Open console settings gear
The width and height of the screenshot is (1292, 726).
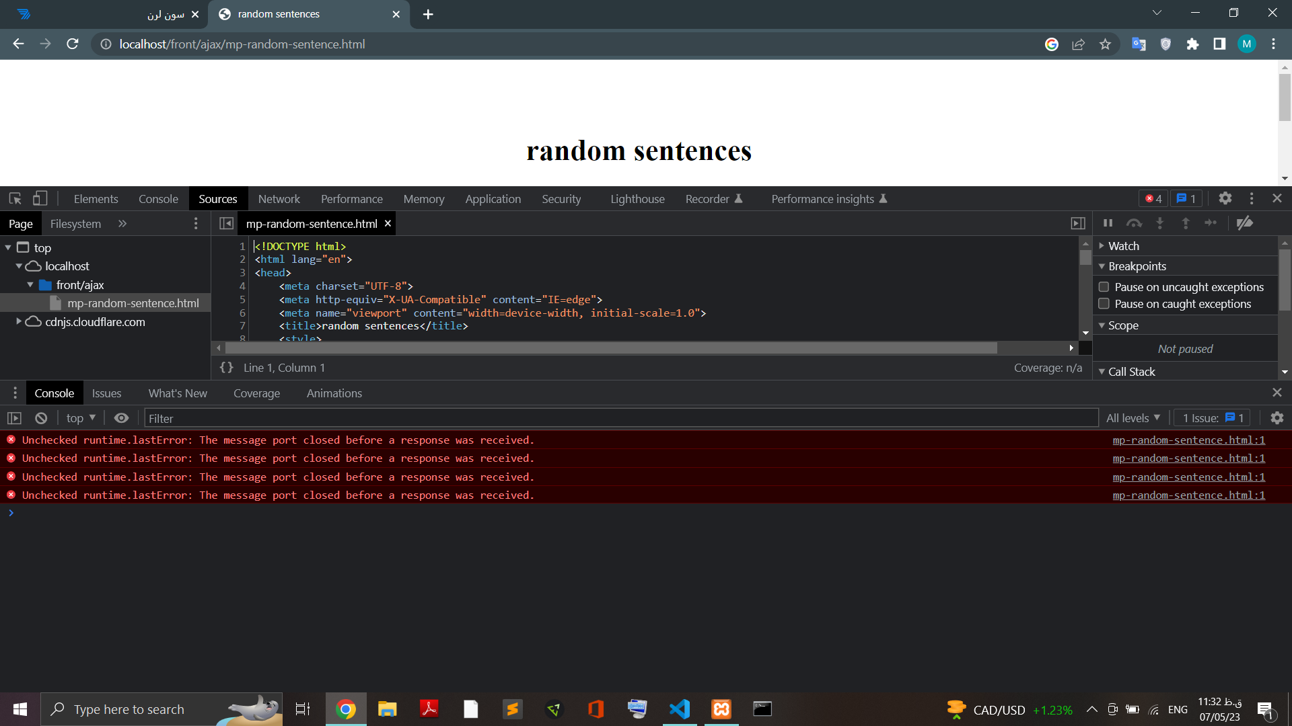1277,418
